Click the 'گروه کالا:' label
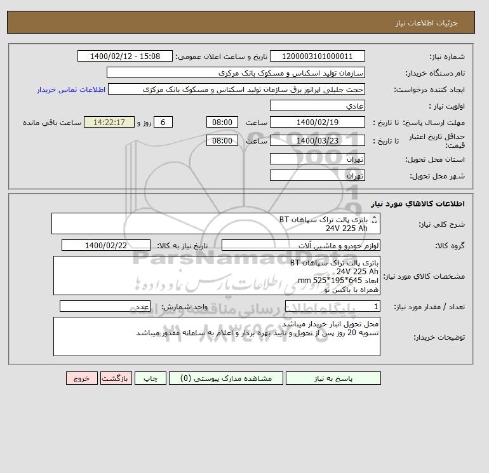The image size is (489, 473). coord(450,246)
